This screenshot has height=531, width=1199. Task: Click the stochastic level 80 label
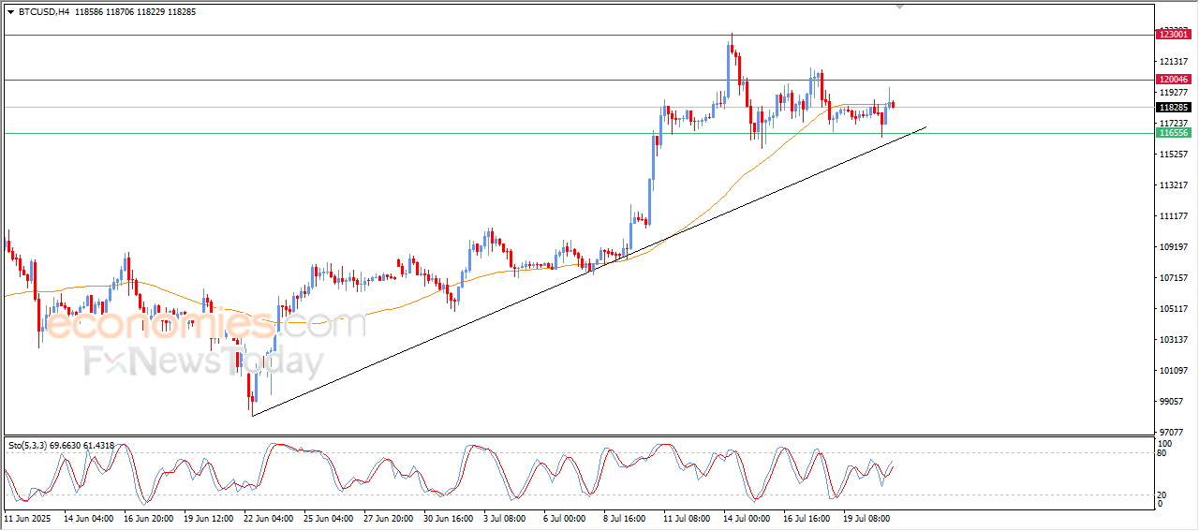click(1163, 454)
